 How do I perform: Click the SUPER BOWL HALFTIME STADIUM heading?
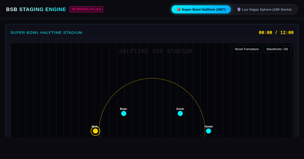46,33
